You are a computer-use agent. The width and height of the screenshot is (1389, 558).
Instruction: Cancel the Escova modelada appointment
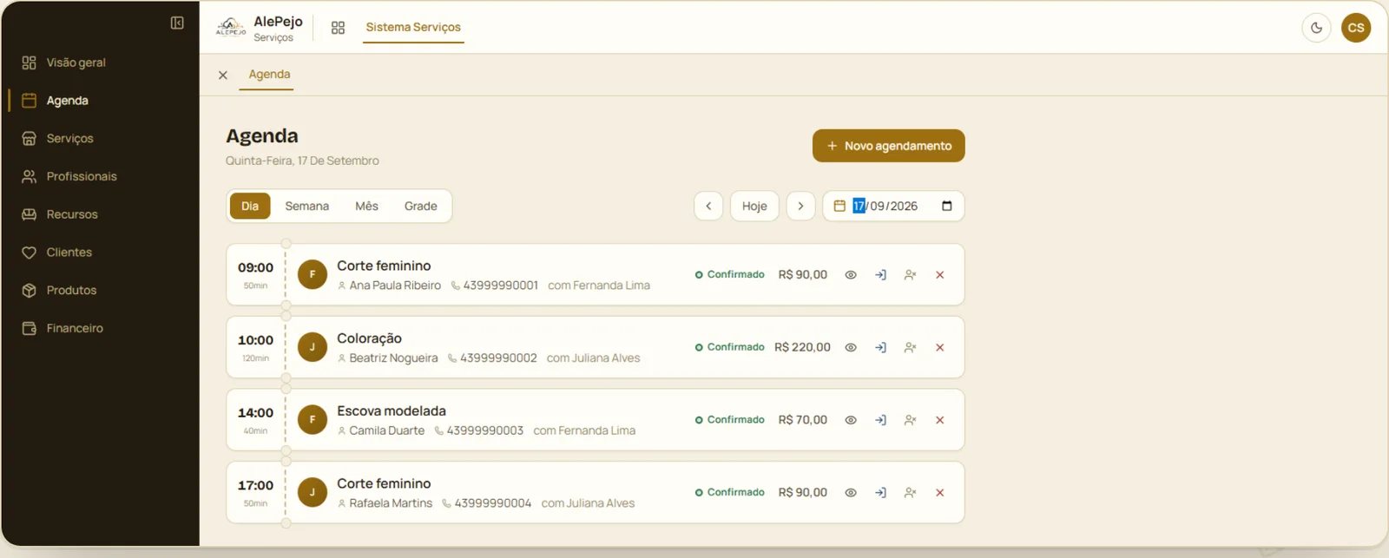(939, 420)
